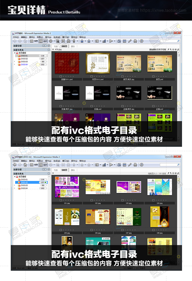Open help question mark icon in the top window

point(142,41)
